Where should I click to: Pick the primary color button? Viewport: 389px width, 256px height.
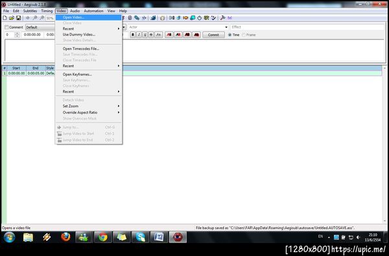tap(169, 35)
